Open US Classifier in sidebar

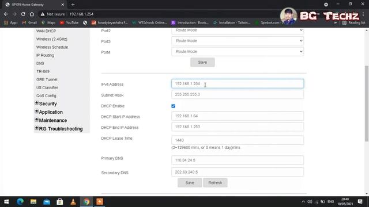click(x=47, y=87)
